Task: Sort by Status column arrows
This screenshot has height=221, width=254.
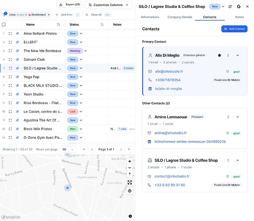Action: tap(102, 25)
